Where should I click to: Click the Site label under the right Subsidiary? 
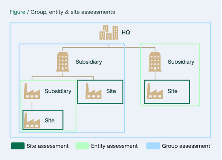172,91
